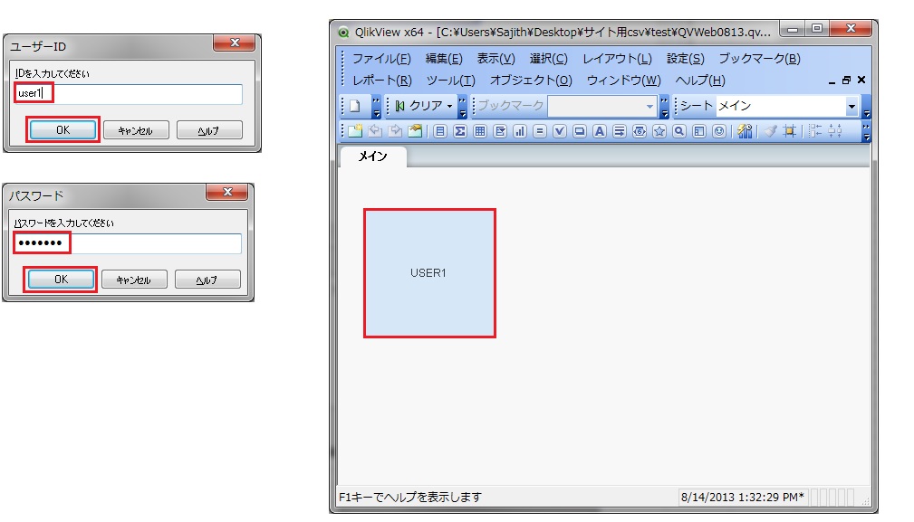This screenshot has height=522, width=914.
Task: Open the ヘルプ(H) menu
Action: 700,81
